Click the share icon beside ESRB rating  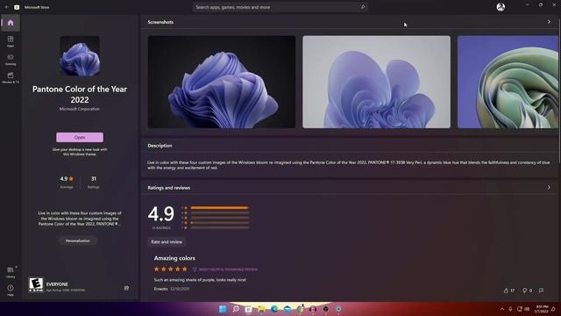(x=126, y=288)
